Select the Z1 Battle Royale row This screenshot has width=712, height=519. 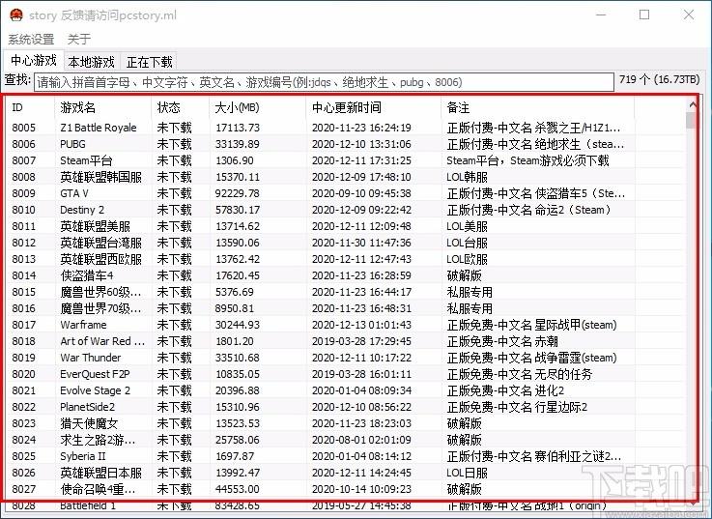click(346, 128)
